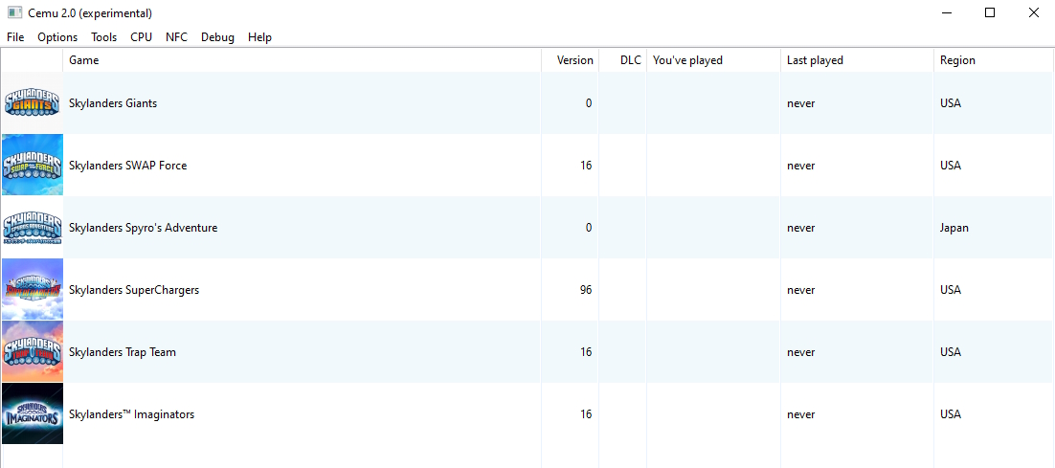Click version 16 in Imaginators row

coord(585,414)
